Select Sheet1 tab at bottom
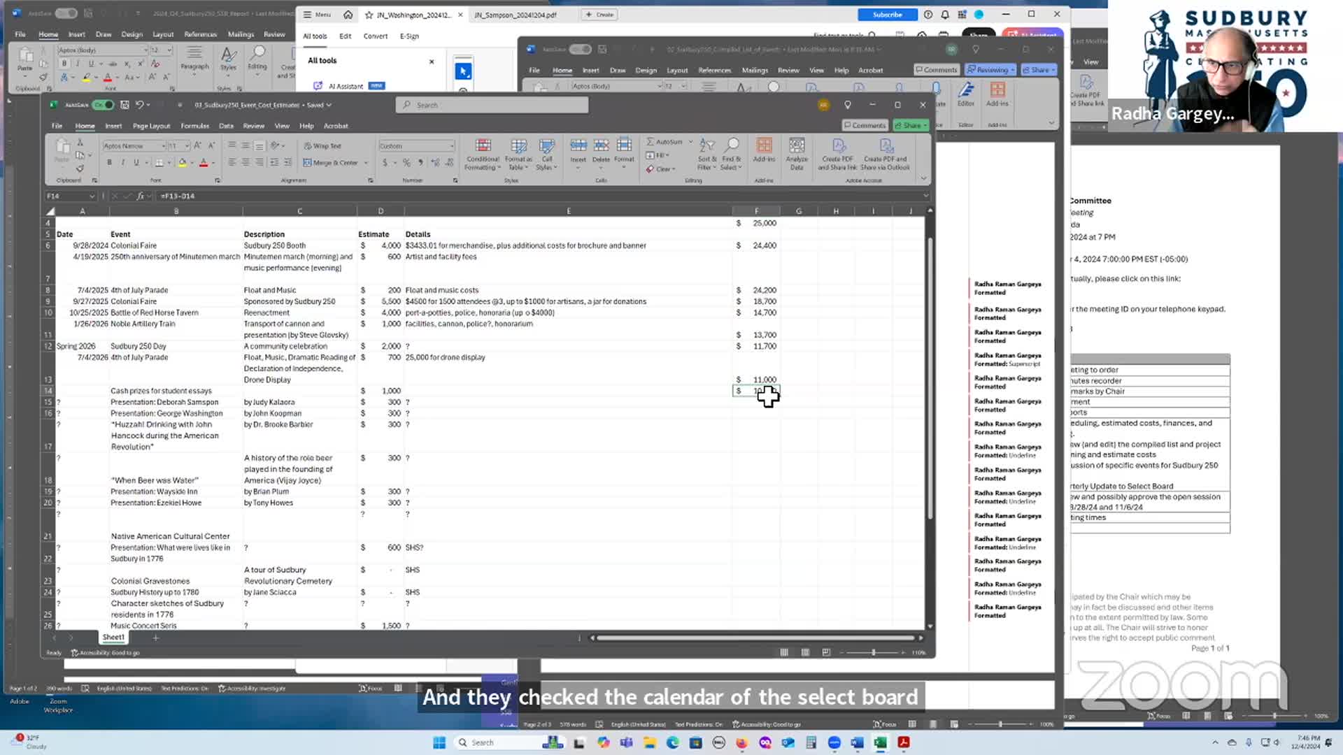 tap(113, 638)
